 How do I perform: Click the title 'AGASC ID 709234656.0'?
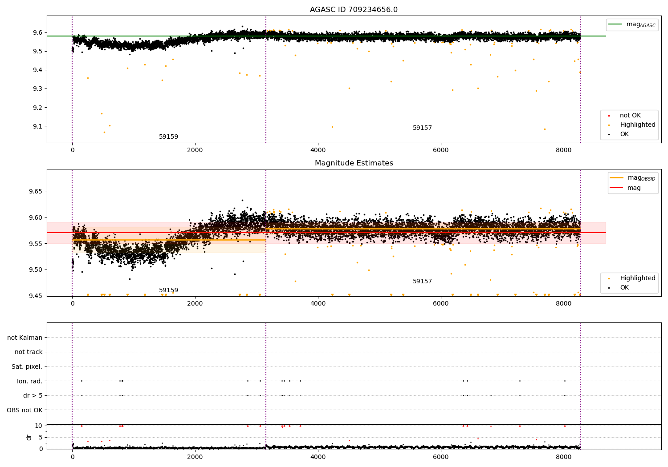354,10
